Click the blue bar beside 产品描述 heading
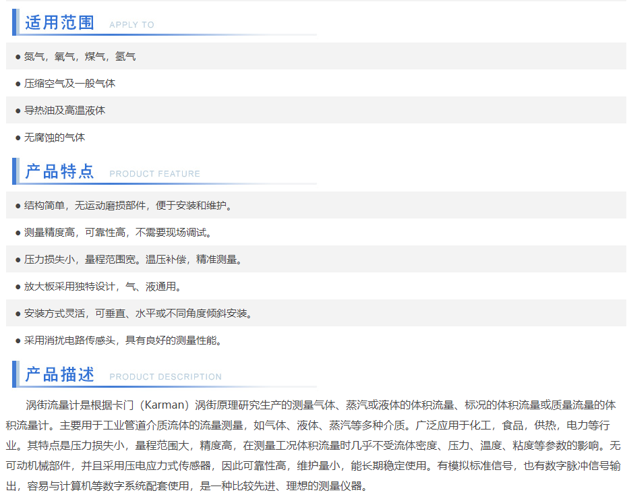This screenshot has height=499, width=627. coord(14,374)
